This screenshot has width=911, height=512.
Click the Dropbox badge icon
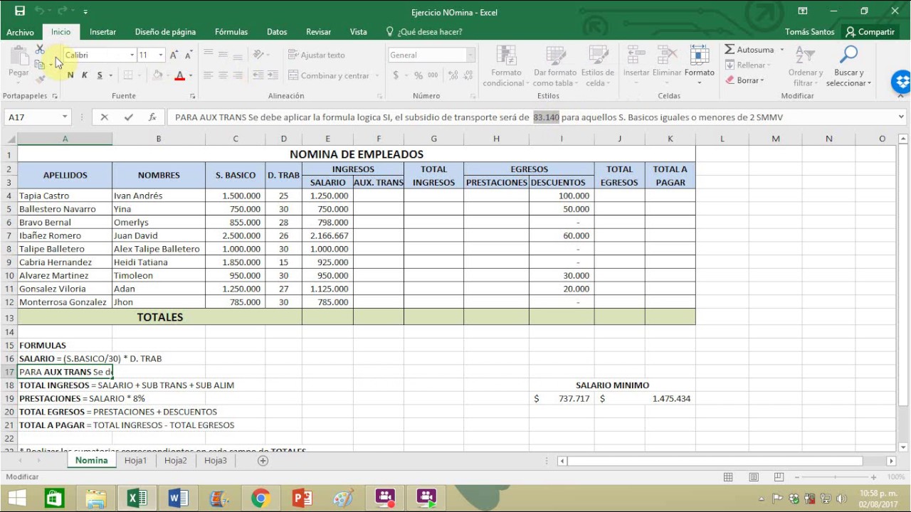(901, 82)
